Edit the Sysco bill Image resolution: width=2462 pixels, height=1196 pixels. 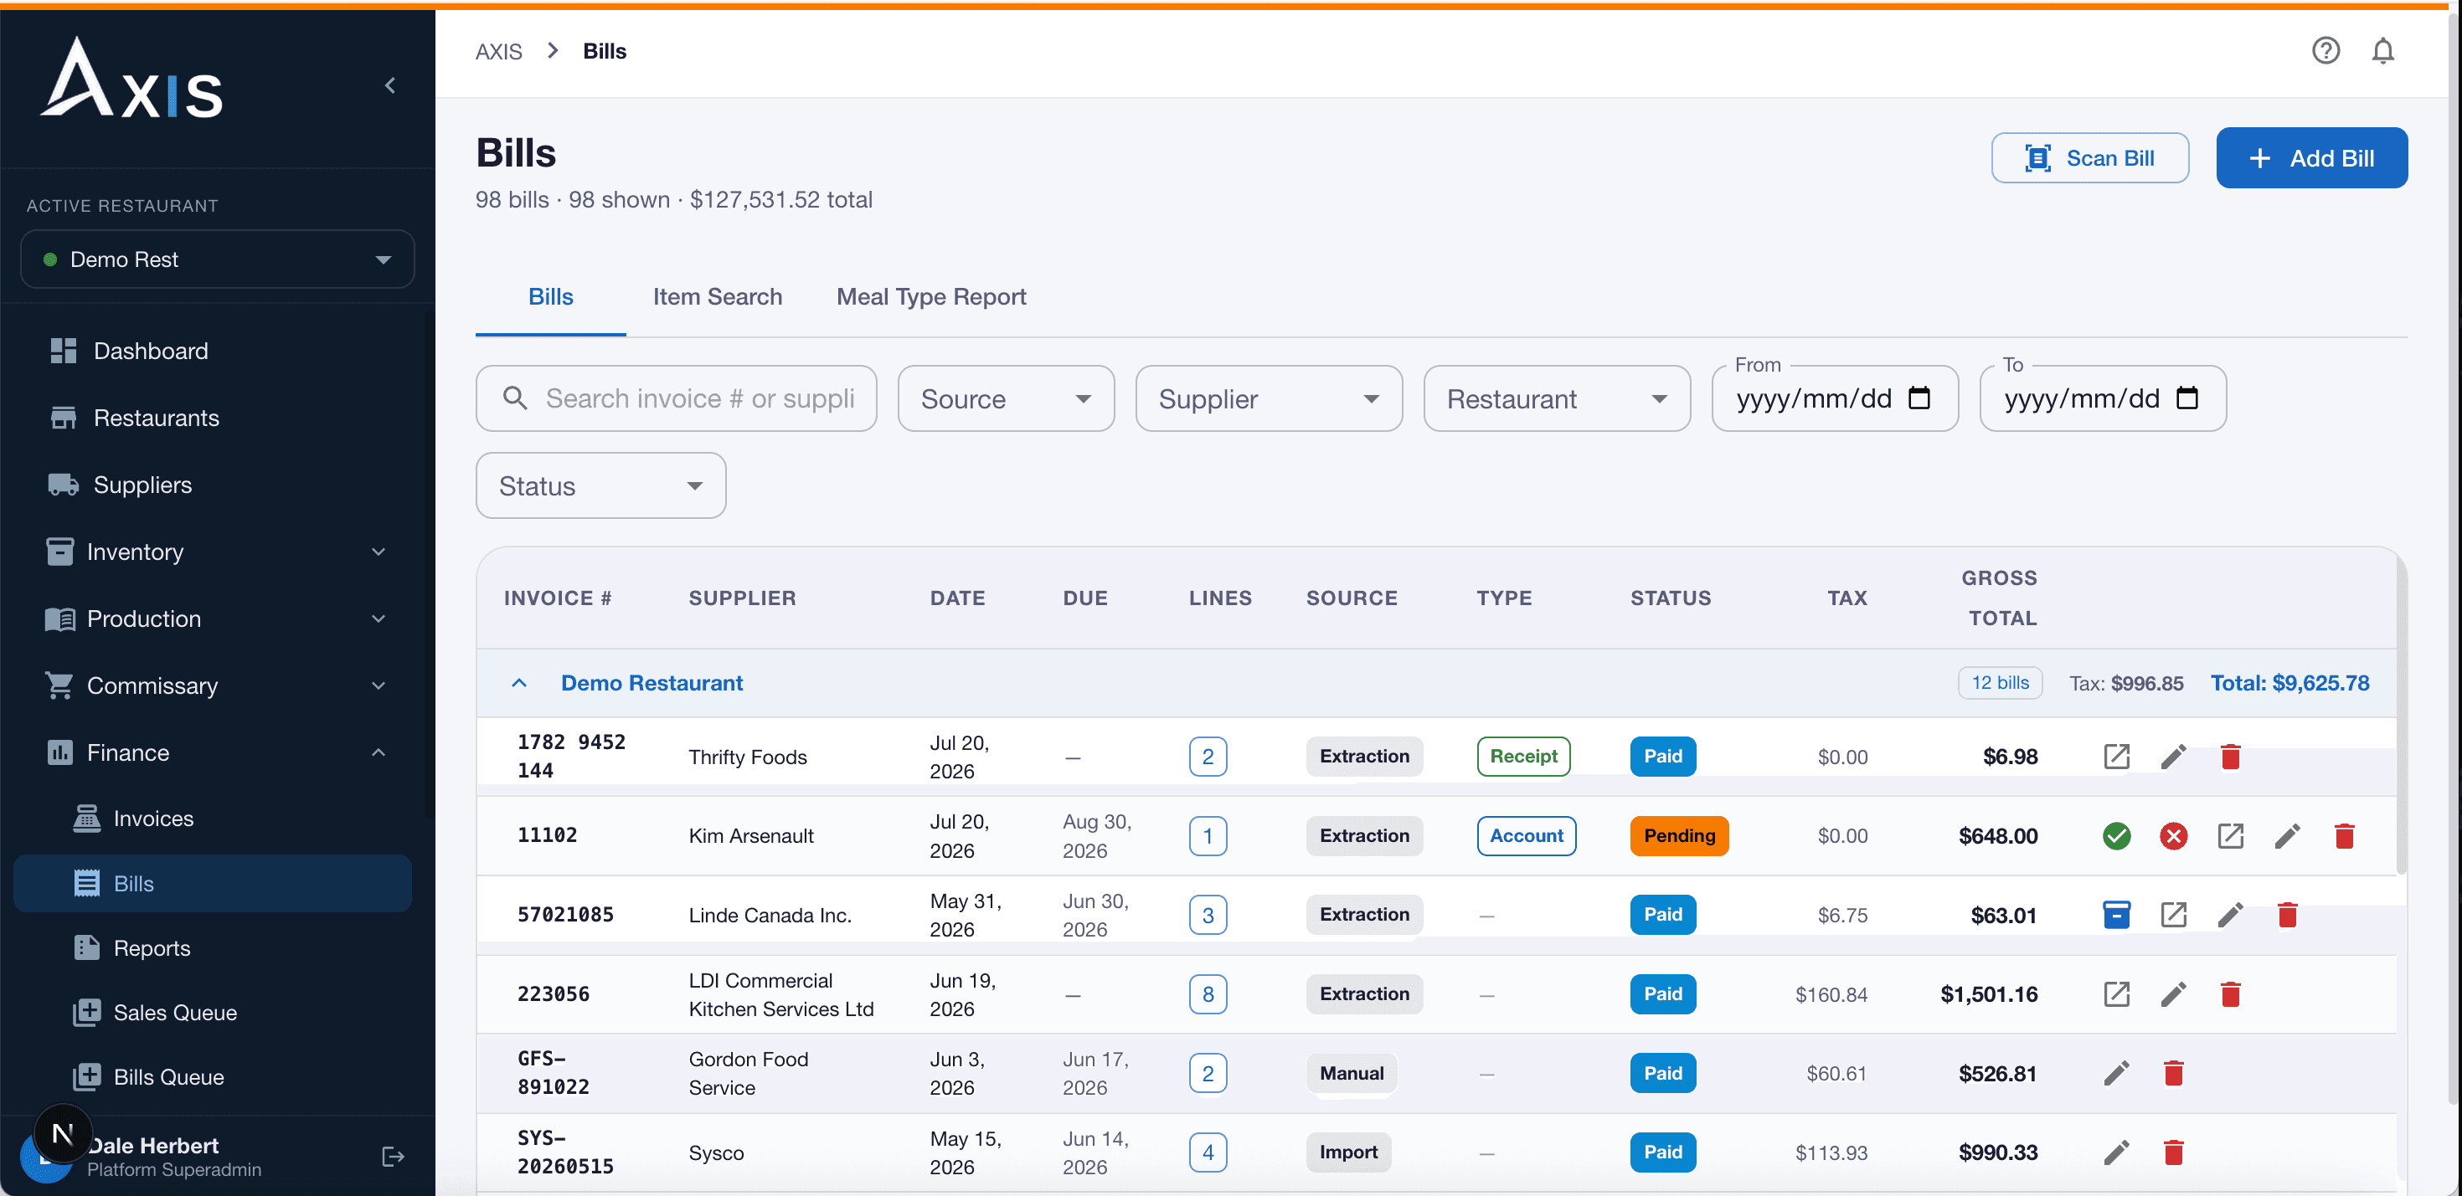[x=2116, y=1153]
